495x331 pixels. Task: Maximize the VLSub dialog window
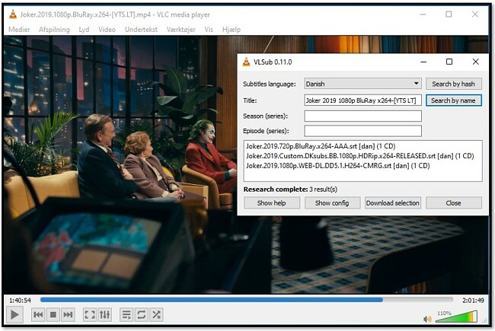point(449,62)
